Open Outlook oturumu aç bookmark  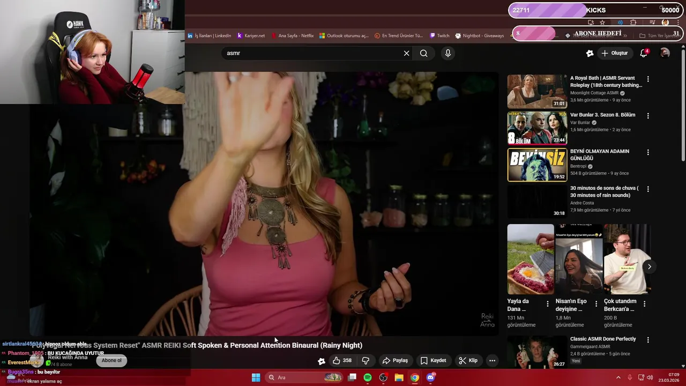[x=344, y=36]
